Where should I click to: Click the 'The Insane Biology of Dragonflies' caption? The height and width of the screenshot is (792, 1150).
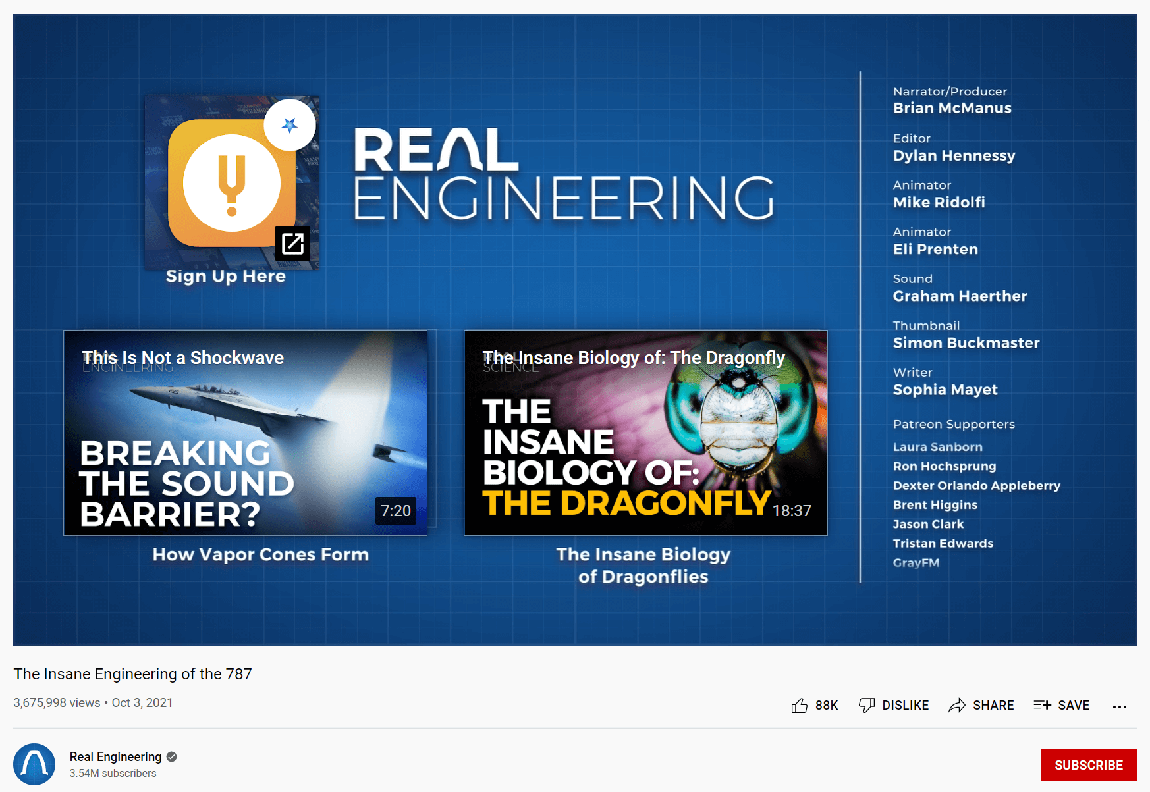click(643, 566)
